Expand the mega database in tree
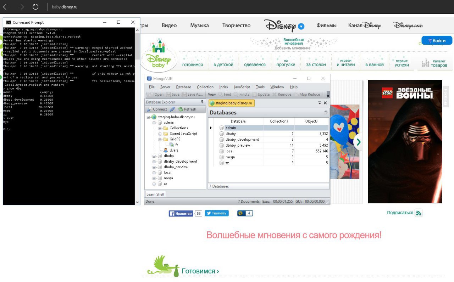454x282 pixels. click(x=154, y=178)
